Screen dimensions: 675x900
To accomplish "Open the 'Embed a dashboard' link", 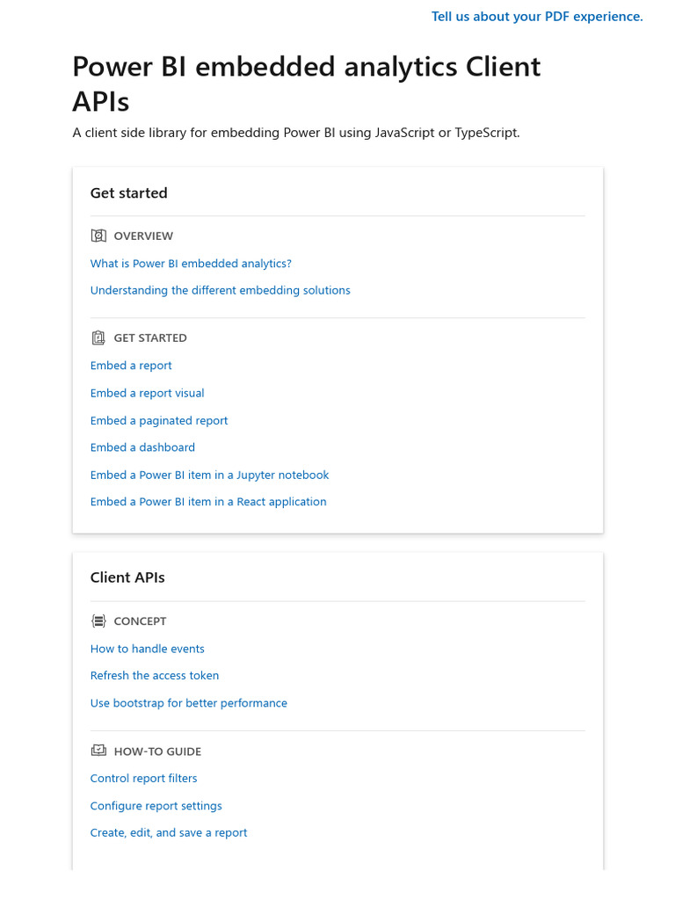I will pyautogui.click(x=142, y=447).
